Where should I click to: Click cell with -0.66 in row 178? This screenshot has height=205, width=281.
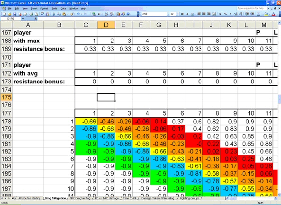(x=86, y=122)
